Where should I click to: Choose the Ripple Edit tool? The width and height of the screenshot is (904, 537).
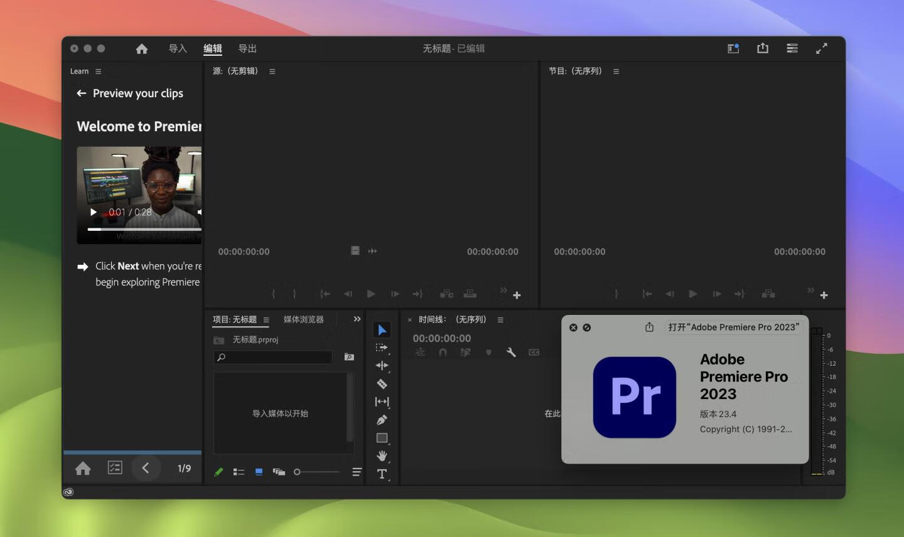tap(382, 366)
